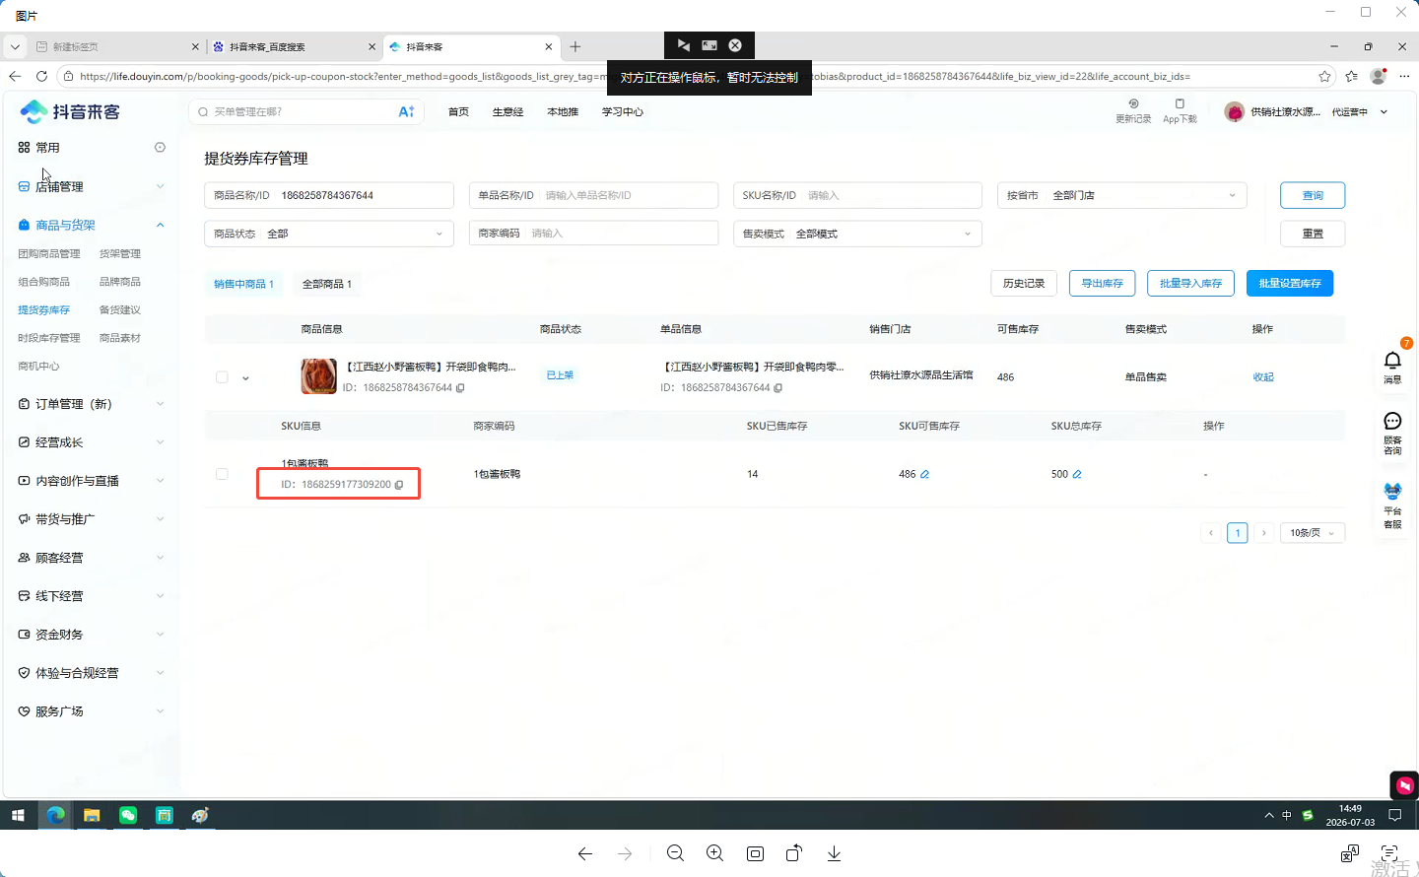Click the AI assistant icon in search box
Viewport: 1419px width, 877px height.
pos(406,111)
